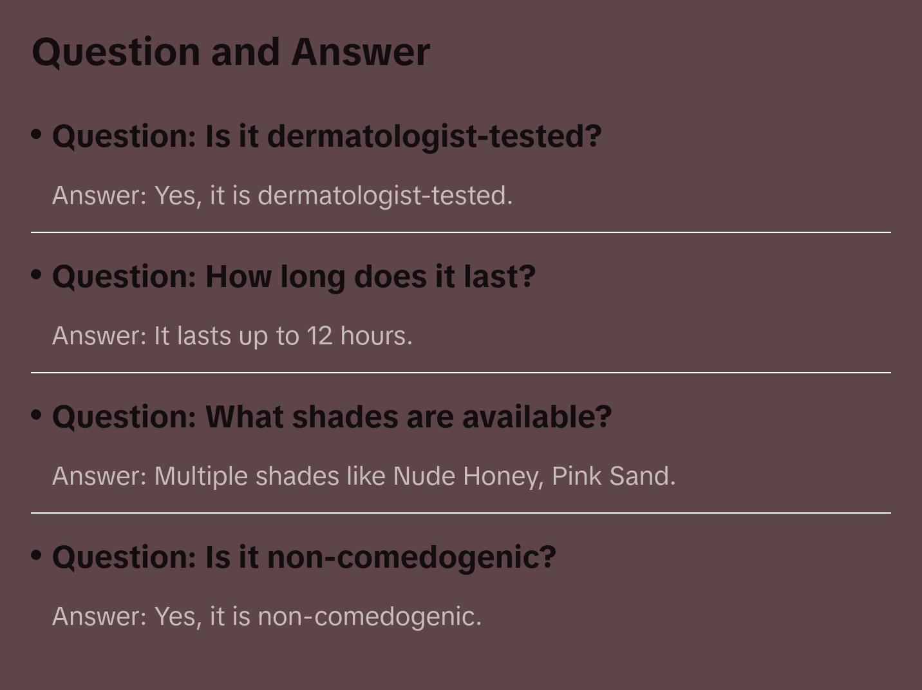
Task: Select the non-comedogenic answer text
Action: pos(267,617)
